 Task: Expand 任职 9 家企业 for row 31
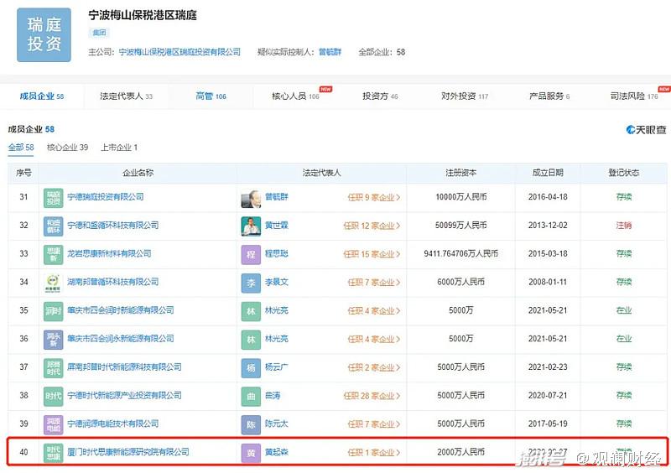click(x=373, y=197)
